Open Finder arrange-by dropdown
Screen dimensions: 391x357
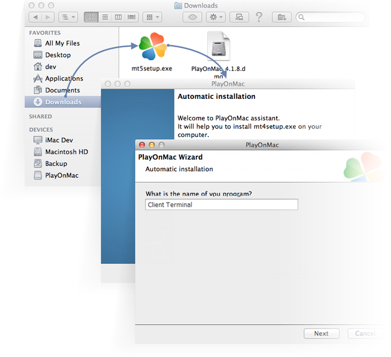(153, 17)
